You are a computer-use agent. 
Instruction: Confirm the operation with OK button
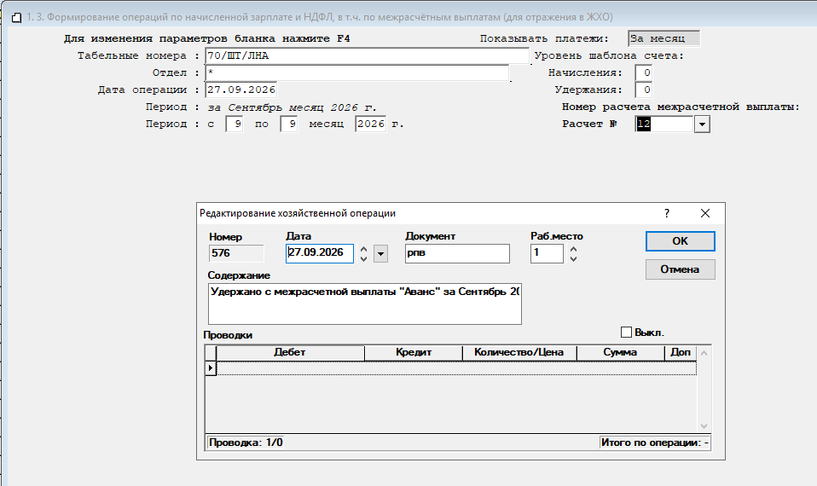click(x=680, y=241)
